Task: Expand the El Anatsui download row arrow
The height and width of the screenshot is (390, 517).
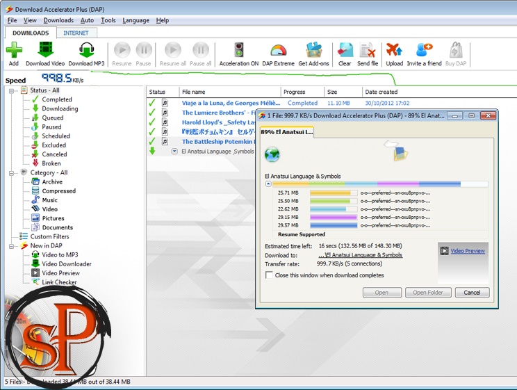Action: [175, 151]
